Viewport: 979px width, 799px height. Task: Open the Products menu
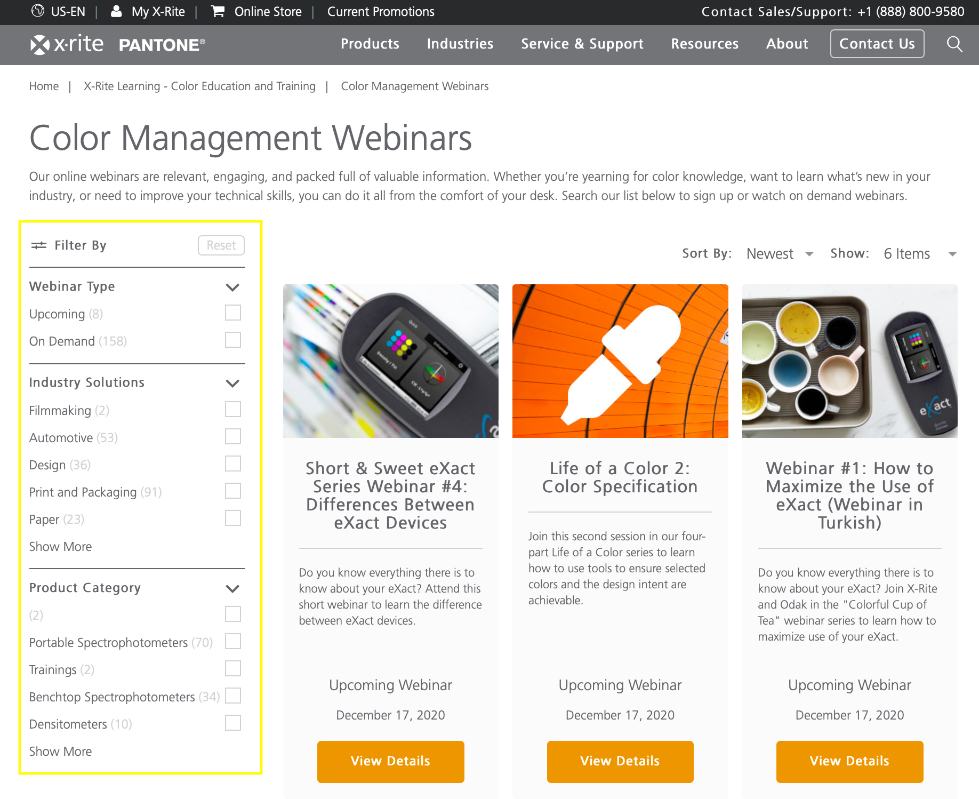(370, 44)
